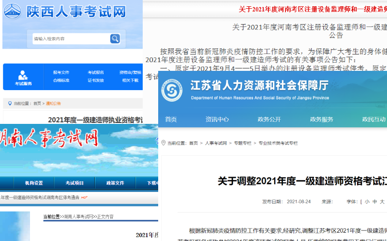Click the red HOT badge beside Hunan notice
The image size is (387, 241).
pyautogui.click(x=84, y=198)
